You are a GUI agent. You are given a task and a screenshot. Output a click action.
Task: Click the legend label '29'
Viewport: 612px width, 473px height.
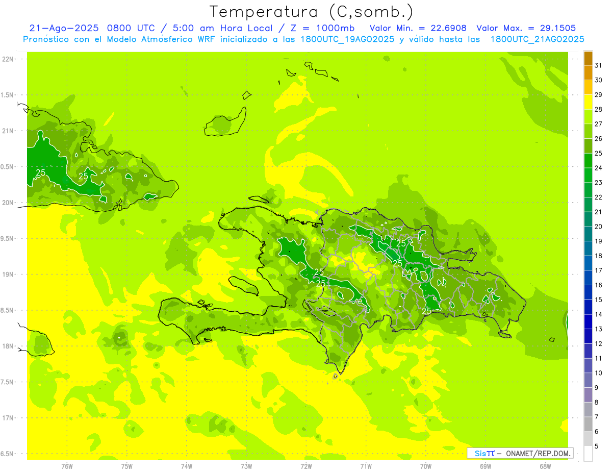(x=599, y=95)
